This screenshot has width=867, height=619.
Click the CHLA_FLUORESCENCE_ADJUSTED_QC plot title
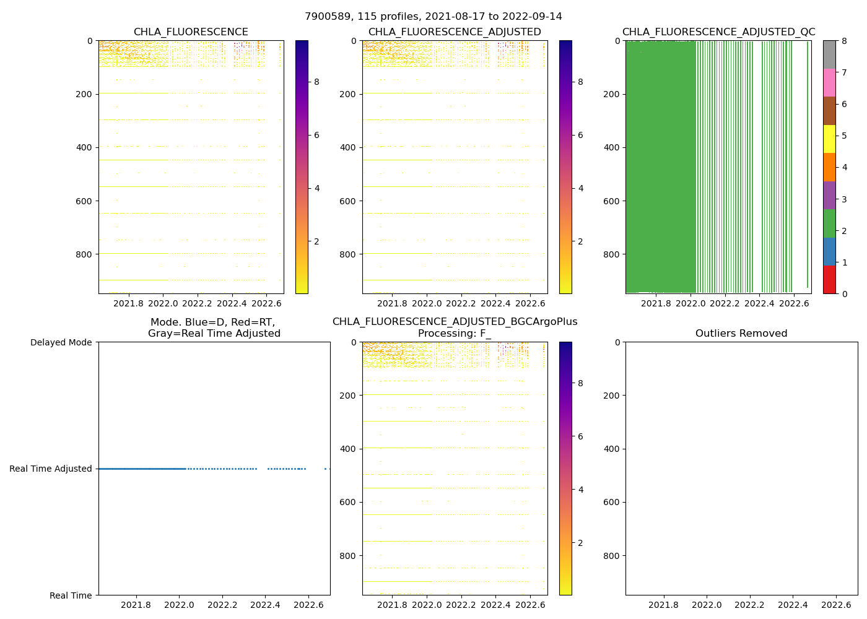pos(718,32)
